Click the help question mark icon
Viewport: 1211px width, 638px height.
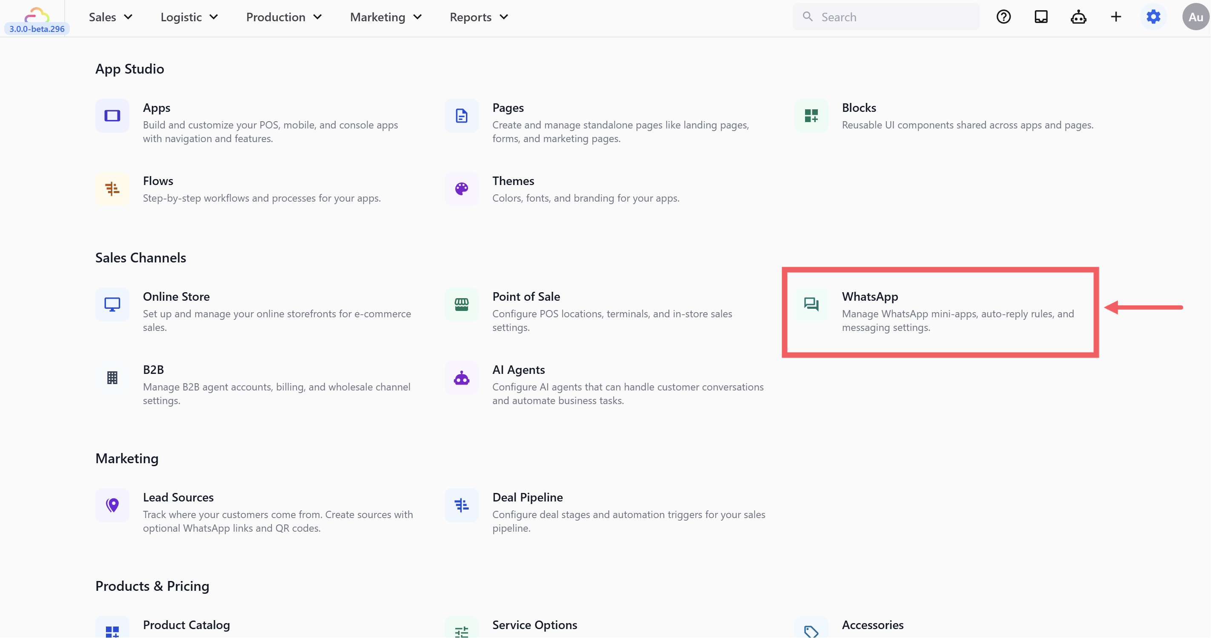click(x=1003, y=17)
